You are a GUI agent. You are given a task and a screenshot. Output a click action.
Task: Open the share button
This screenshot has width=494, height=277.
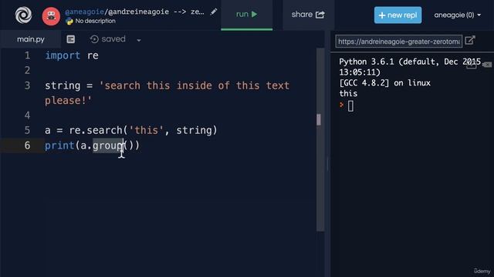308,15
